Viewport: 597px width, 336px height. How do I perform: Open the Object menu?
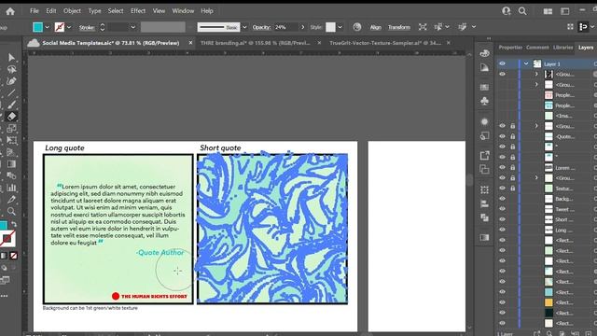point(72,11)
